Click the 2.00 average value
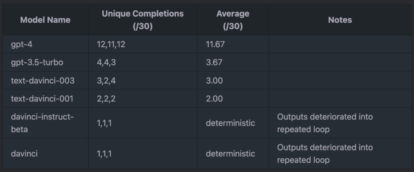414x172 pixels. pos(214,99)
